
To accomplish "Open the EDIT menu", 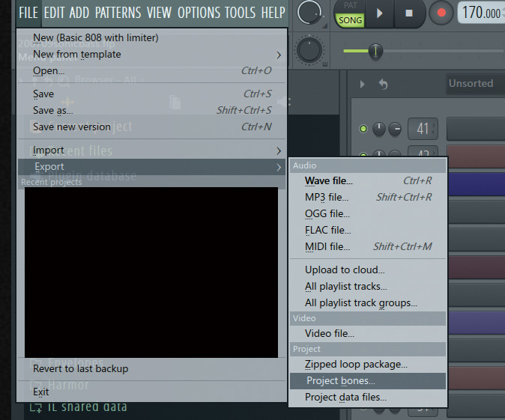I will pos(53,13).
